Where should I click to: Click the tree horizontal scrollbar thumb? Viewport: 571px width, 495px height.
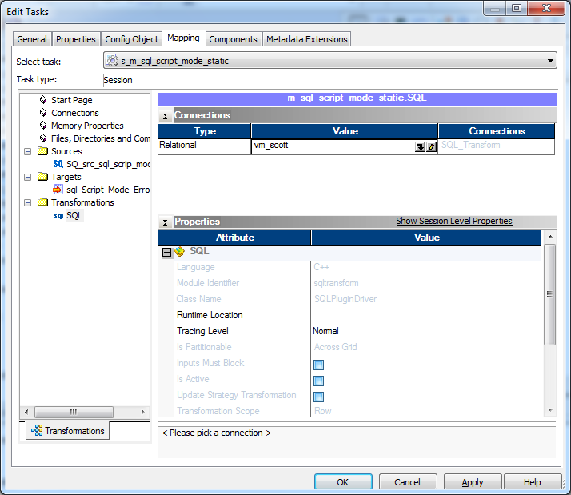pyautogui.click(x=74, y=412)
